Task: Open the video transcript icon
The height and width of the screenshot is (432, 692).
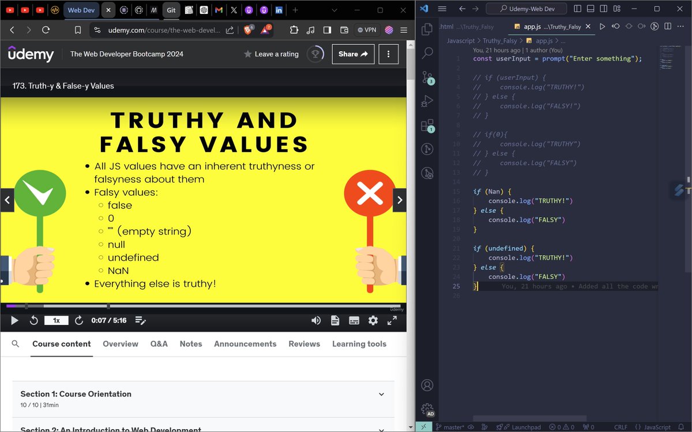Action: (x=335, y=320)
